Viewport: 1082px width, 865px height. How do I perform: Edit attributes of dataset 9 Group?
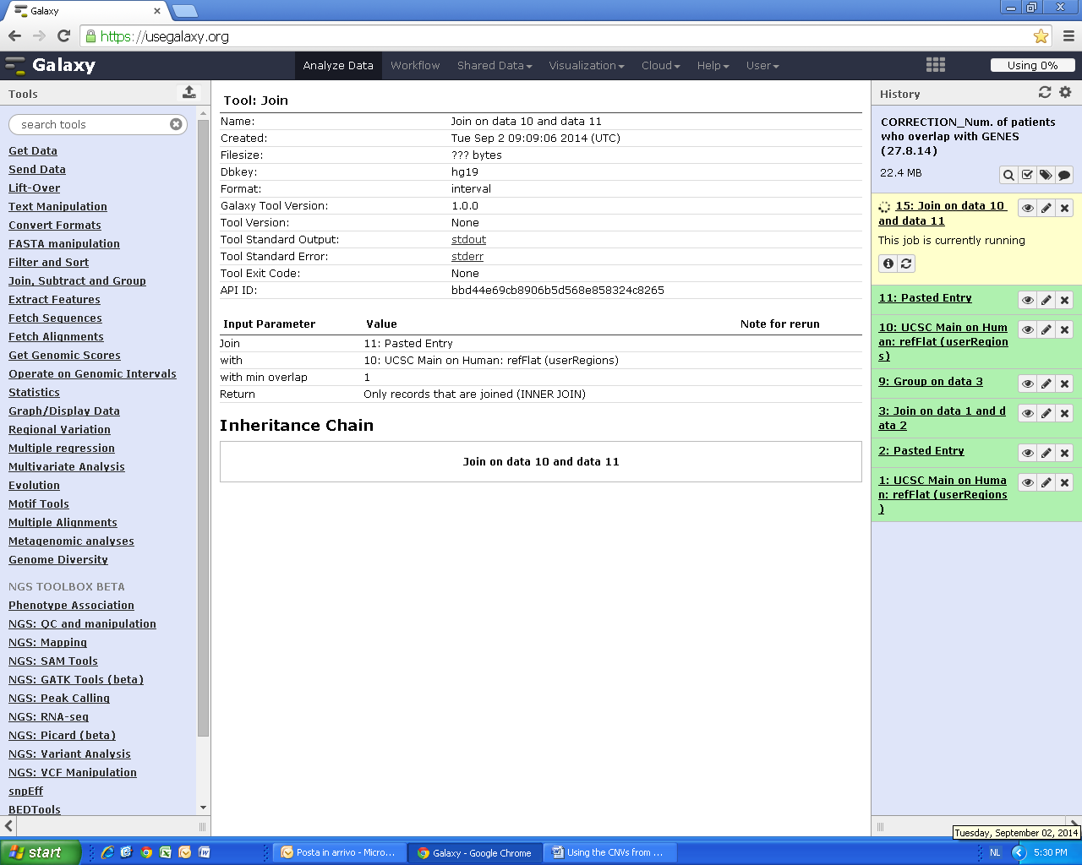pyautogui.click(x=1046, y=384)
